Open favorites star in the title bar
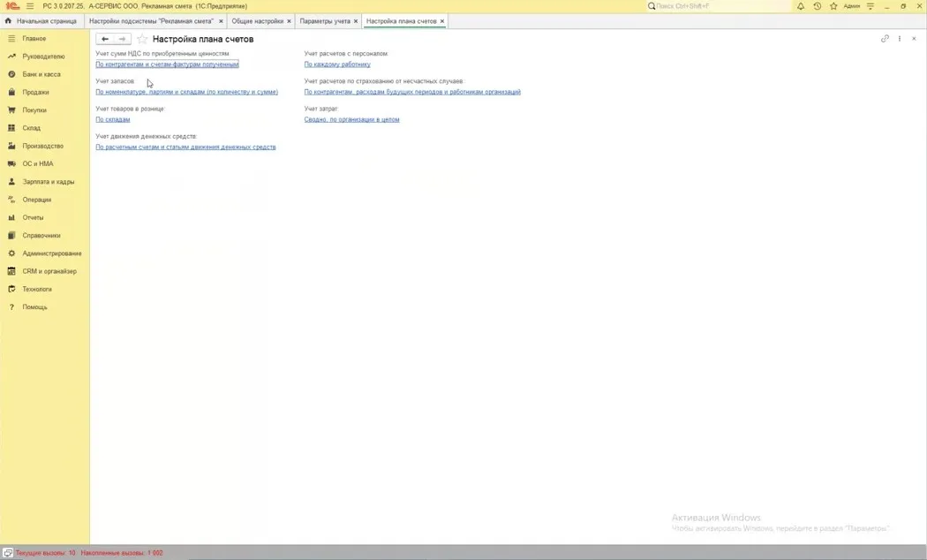 tap(833, 6)
